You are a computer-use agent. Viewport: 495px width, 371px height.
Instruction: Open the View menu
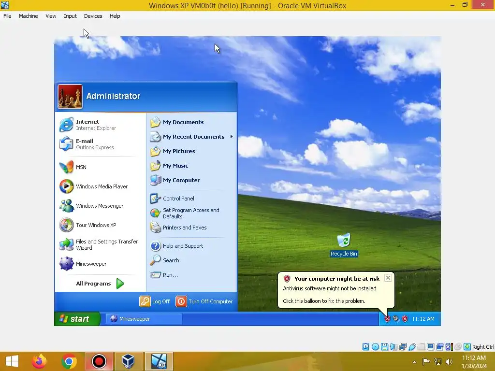pyautogui.click(x=51, y=16)
